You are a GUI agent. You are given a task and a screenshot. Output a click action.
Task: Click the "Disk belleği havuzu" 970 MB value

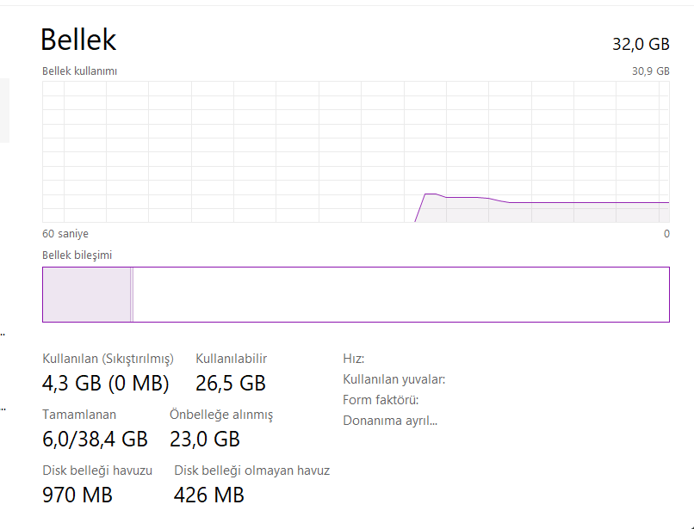pos(77,495)
